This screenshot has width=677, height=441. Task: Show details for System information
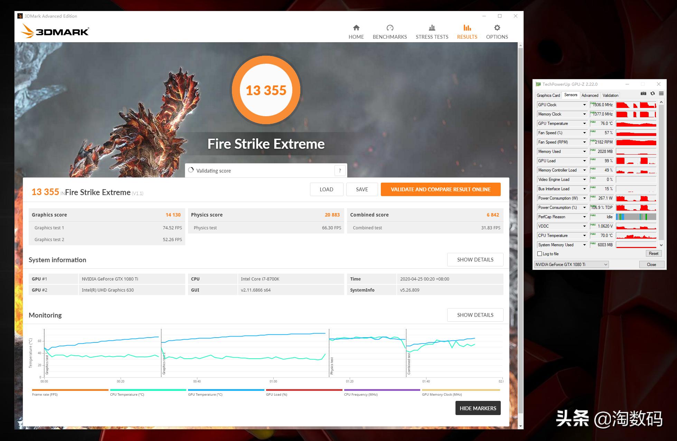coord(475,260)
